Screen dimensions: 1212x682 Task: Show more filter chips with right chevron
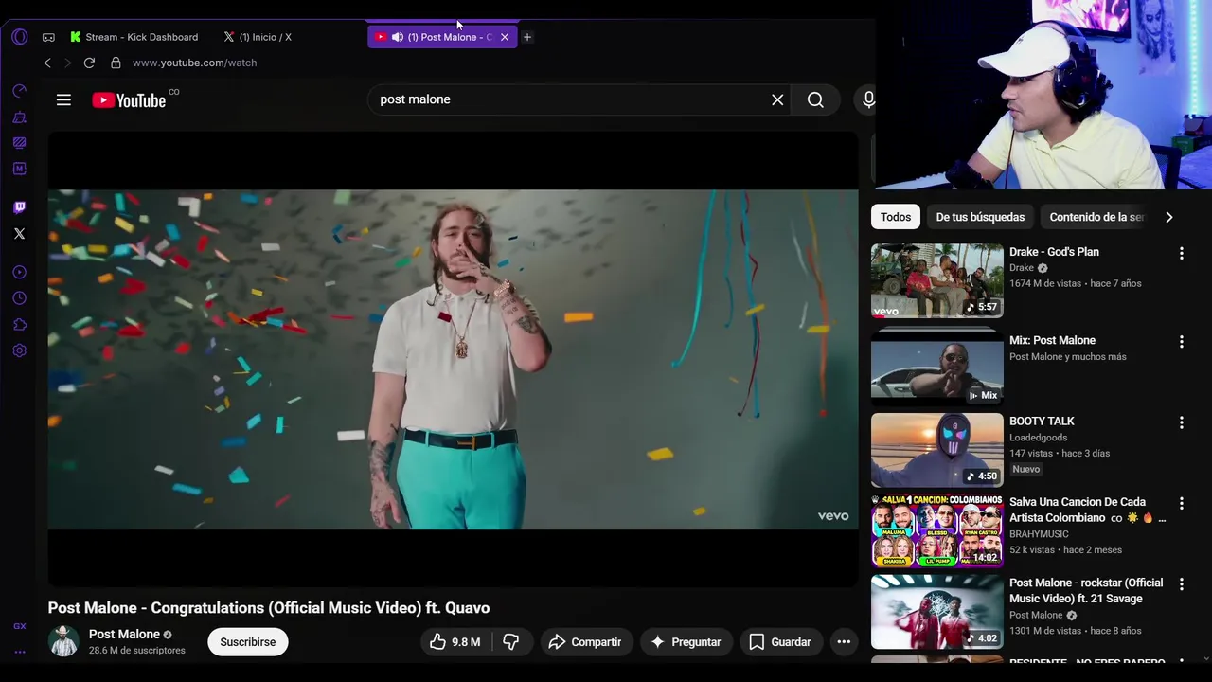pyautogui.click(x=1169, y=217)
